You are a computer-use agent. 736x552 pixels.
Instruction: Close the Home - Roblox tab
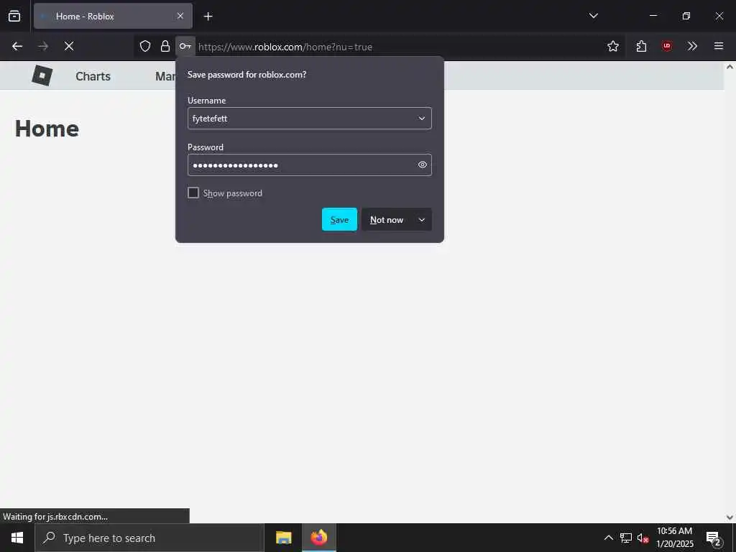(180, 16)
